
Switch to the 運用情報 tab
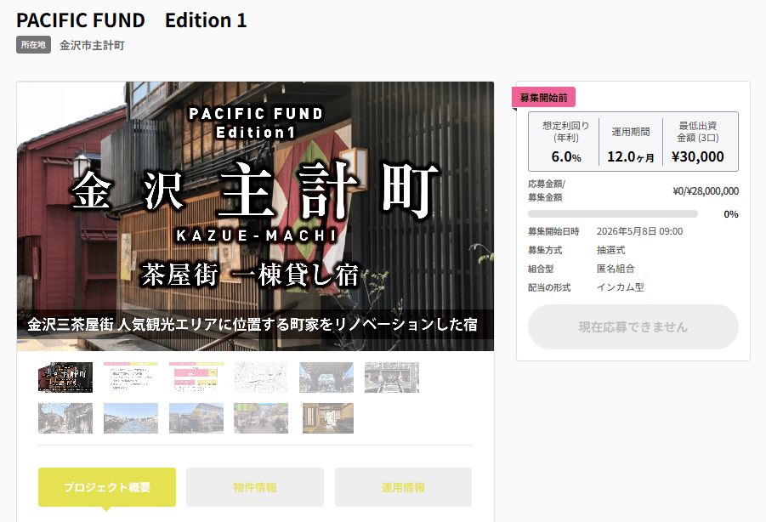(x=403, y=487)
